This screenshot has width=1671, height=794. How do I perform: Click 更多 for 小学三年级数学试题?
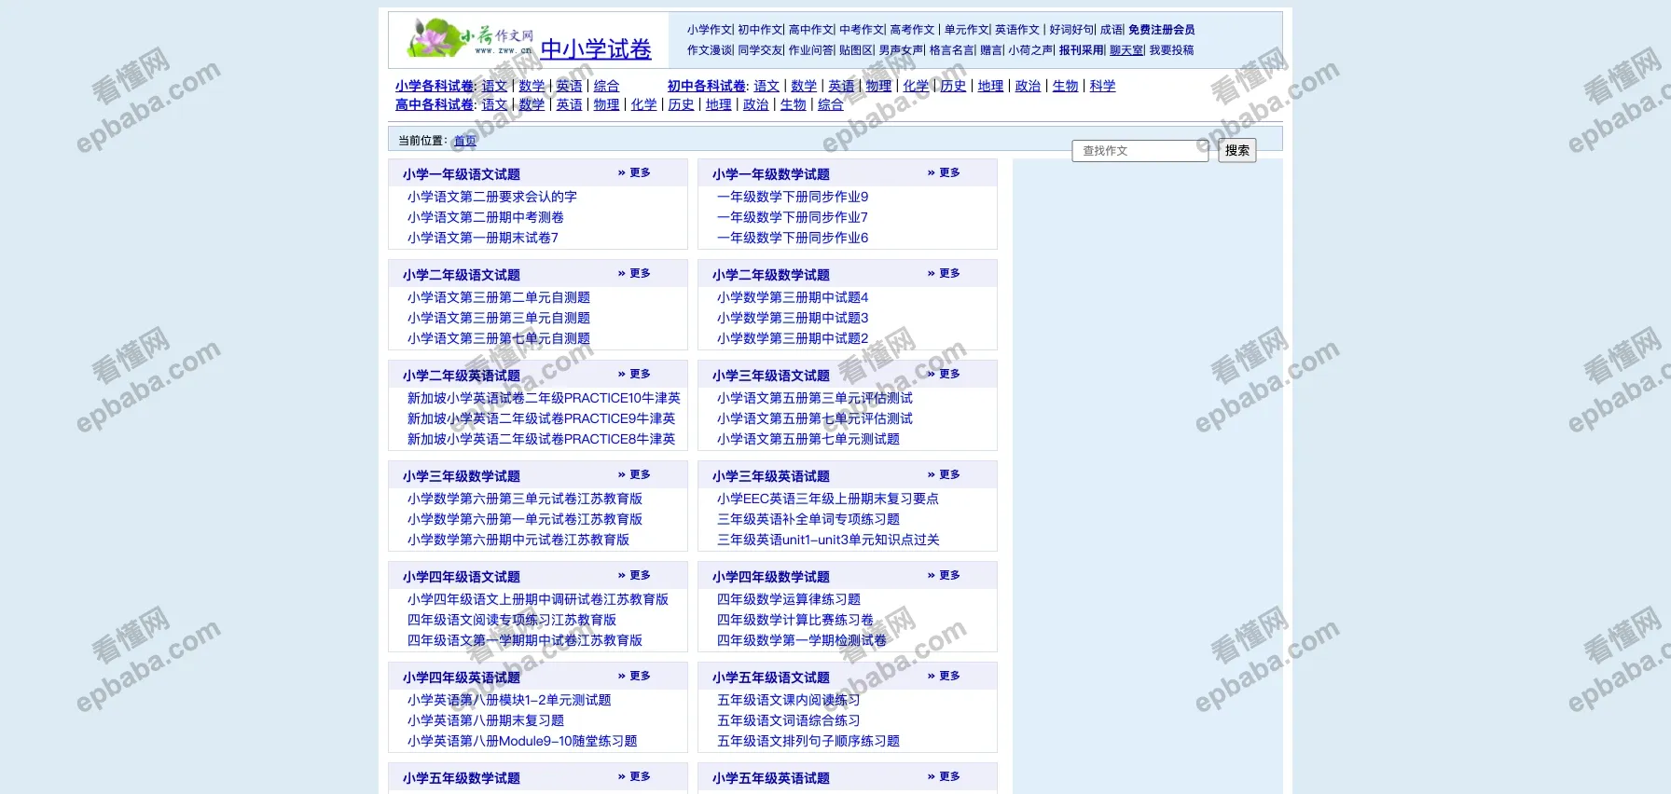[x=640, y=474]
